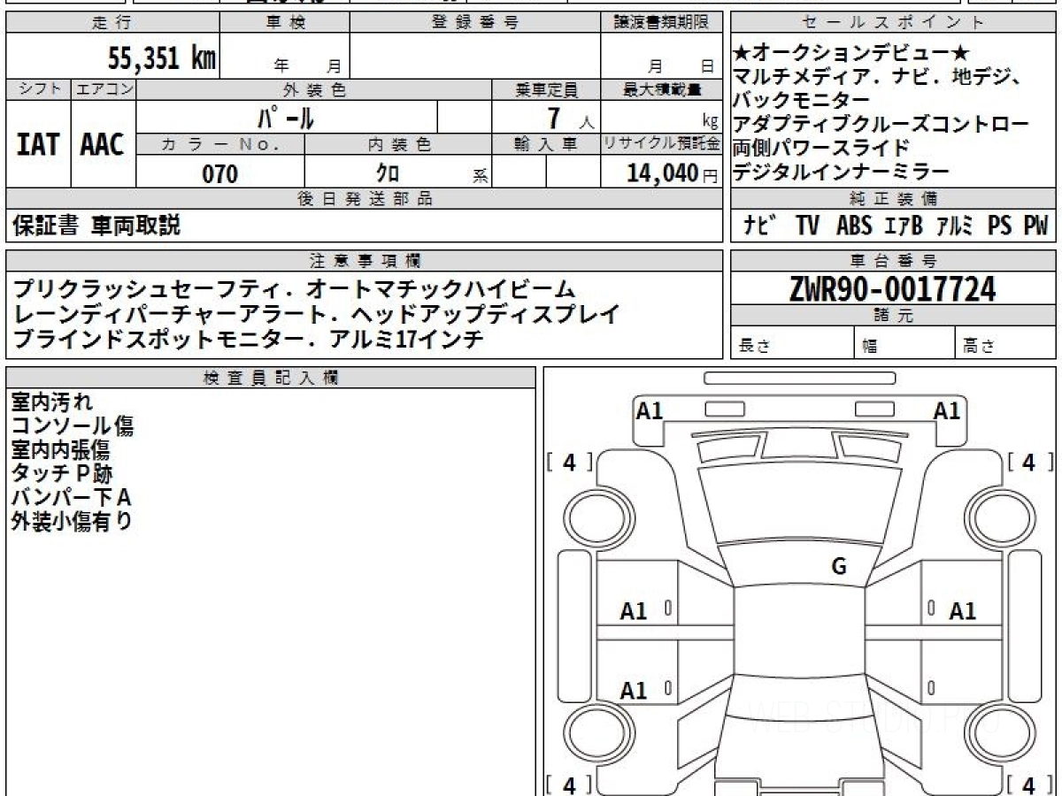The height and width of the screenshot is (796, 1062).
Task: Select the "カラーNo." header
Action: coord(220,145)
